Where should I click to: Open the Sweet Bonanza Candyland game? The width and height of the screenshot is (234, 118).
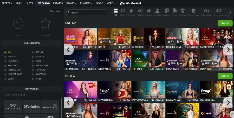[80, 39]
